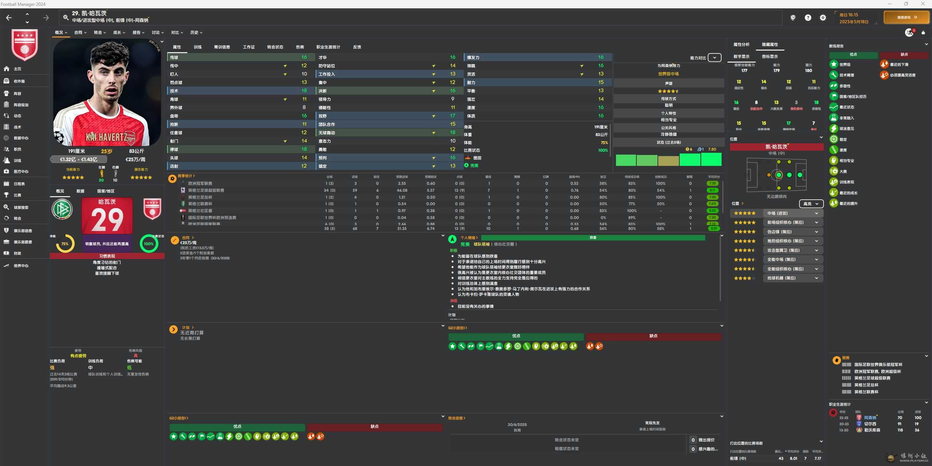Click the 战术 tactics sidebar icon
932x466 pixels.
[x=7, y=127]
